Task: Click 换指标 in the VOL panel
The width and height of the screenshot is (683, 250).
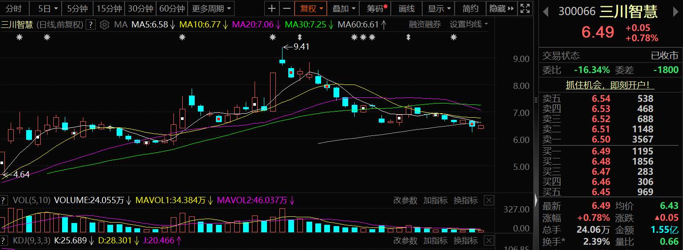Action: coord(465,200)
